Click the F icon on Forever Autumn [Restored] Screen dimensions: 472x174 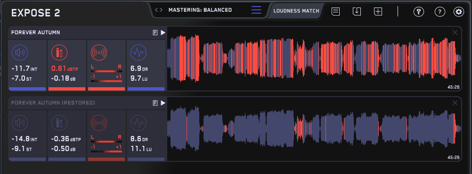pyautogui.click(x=155, y=103)
